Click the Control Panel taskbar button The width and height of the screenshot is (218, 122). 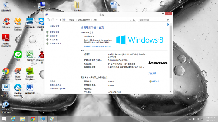tap(43, 119)
